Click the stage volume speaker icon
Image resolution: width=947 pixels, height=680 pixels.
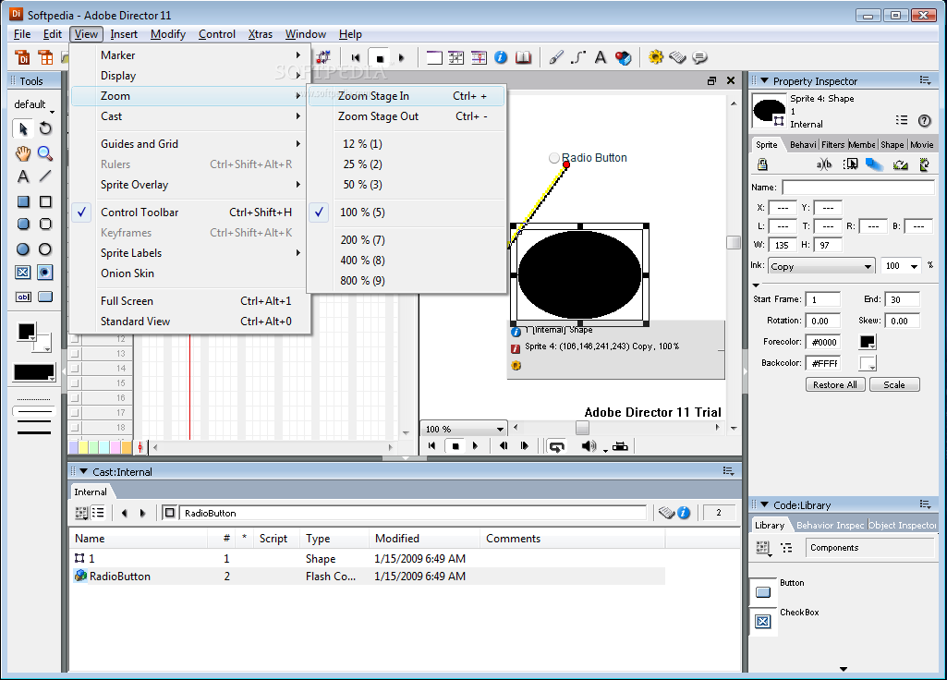(589, 446)
